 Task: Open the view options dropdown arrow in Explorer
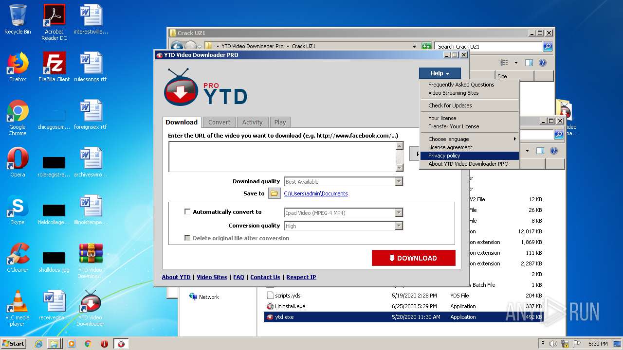click(x=516, y=63)
